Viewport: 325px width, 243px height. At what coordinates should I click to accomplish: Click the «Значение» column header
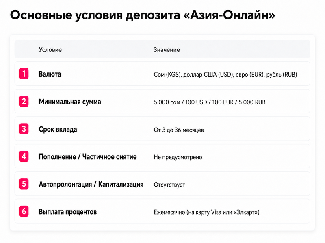[167, 49]
